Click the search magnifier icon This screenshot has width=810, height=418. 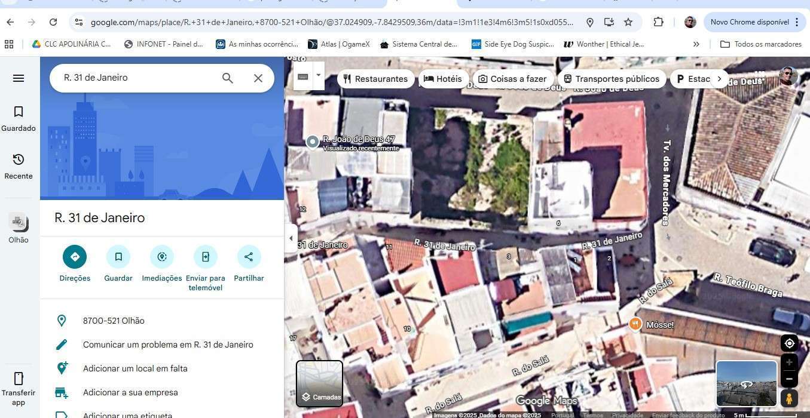click(x=228, y=78)
